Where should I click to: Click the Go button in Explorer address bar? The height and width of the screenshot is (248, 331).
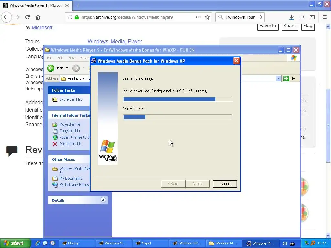click(x=289, y=78)
